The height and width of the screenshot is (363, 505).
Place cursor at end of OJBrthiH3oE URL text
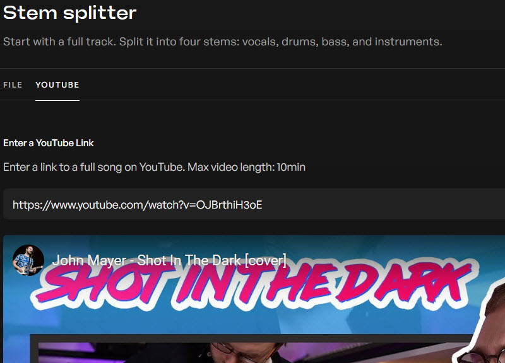click(x=263, y=205)
